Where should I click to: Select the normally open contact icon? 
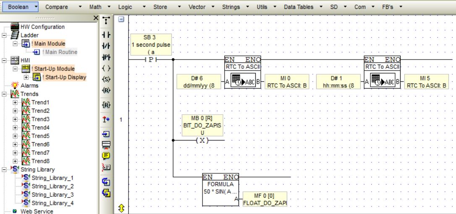(106, 35)
